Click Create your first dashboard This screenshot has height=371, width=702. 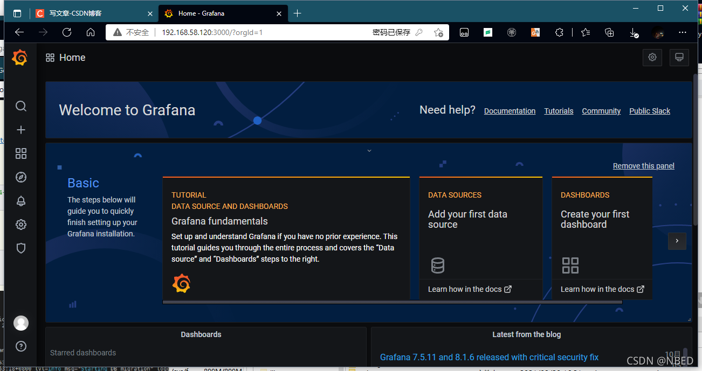click(x=595, y=219)
